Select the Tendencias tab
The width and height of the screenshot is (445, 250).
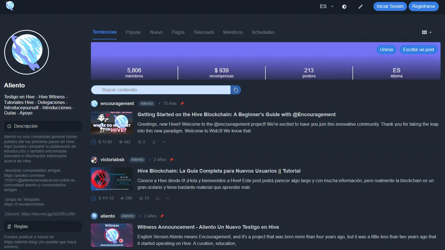pos(105,32)
